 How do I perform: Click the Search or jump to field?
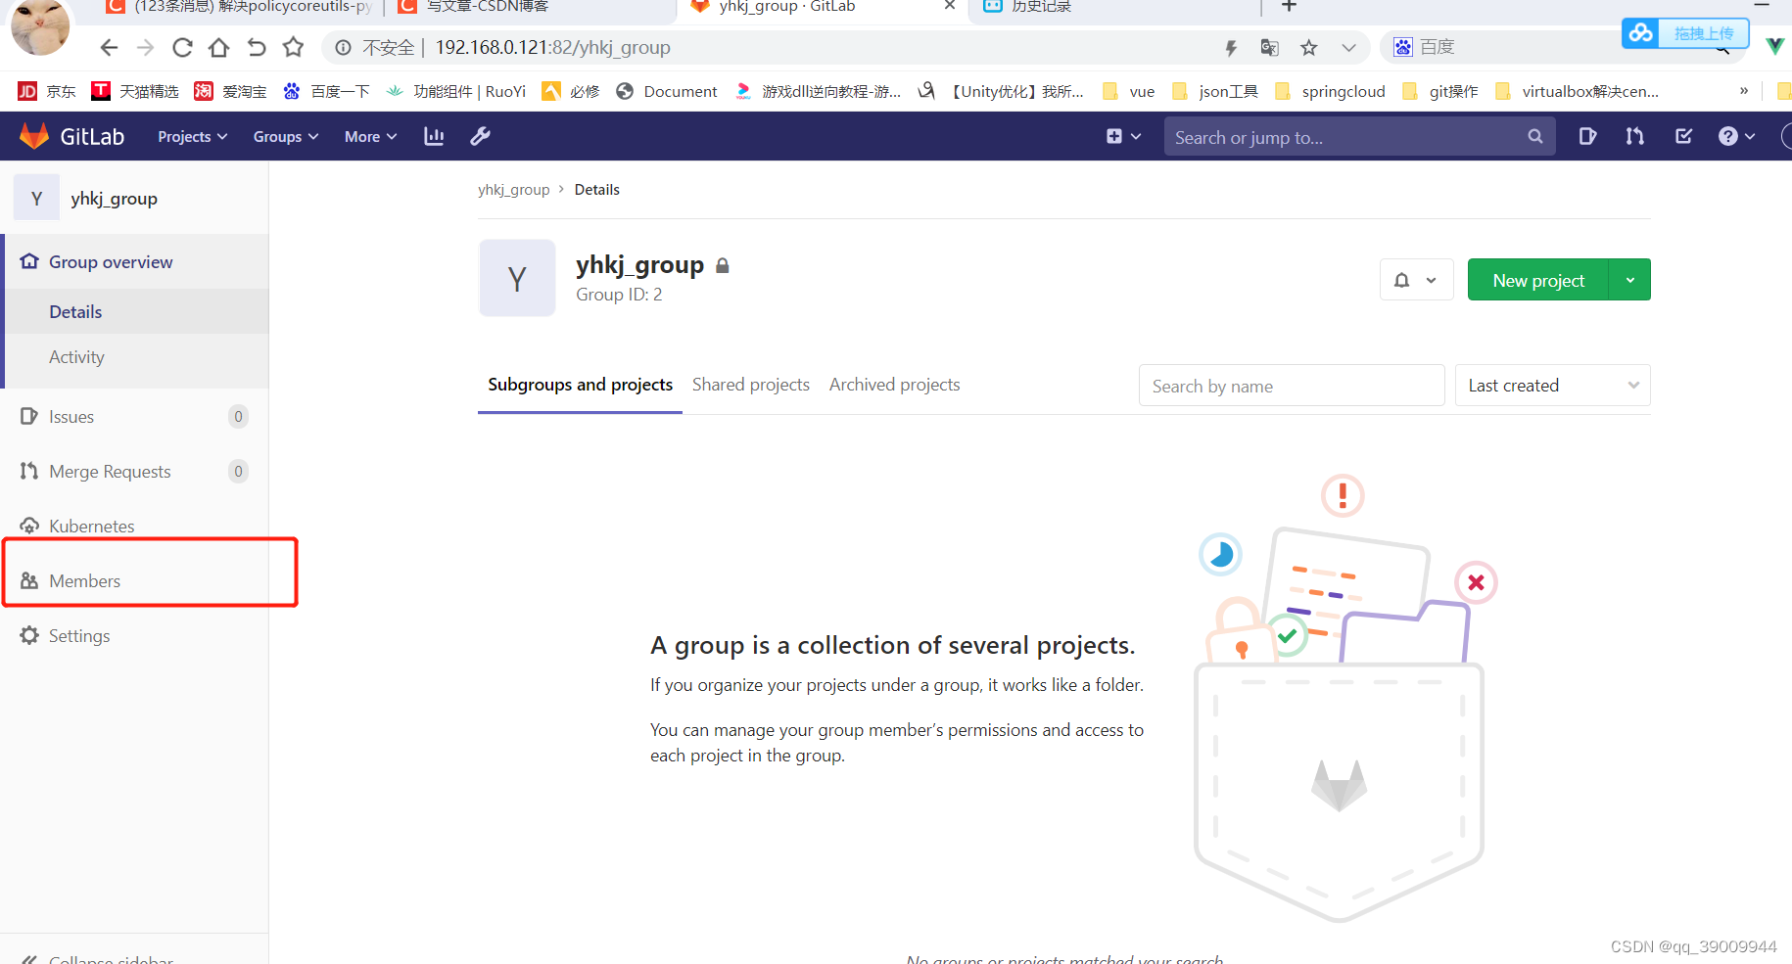(x=1359, y=137)
